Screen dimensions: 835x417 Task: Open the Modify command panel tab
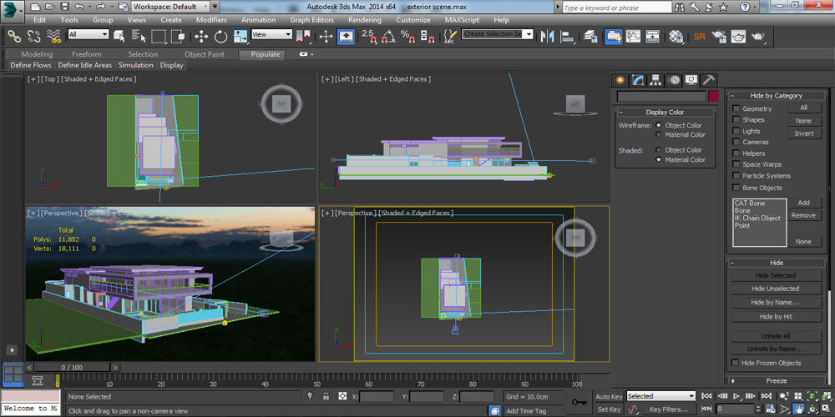(639, 80)
